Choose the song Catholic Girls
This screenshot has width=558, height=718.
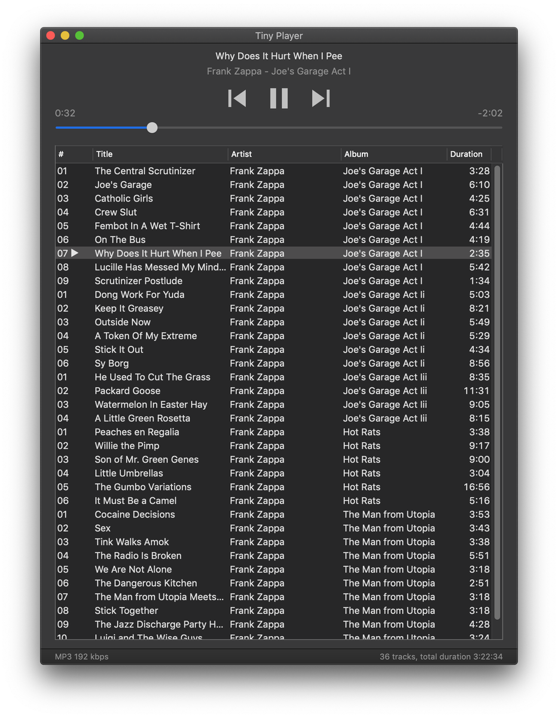pyautogui.click(x=273, y=198)
